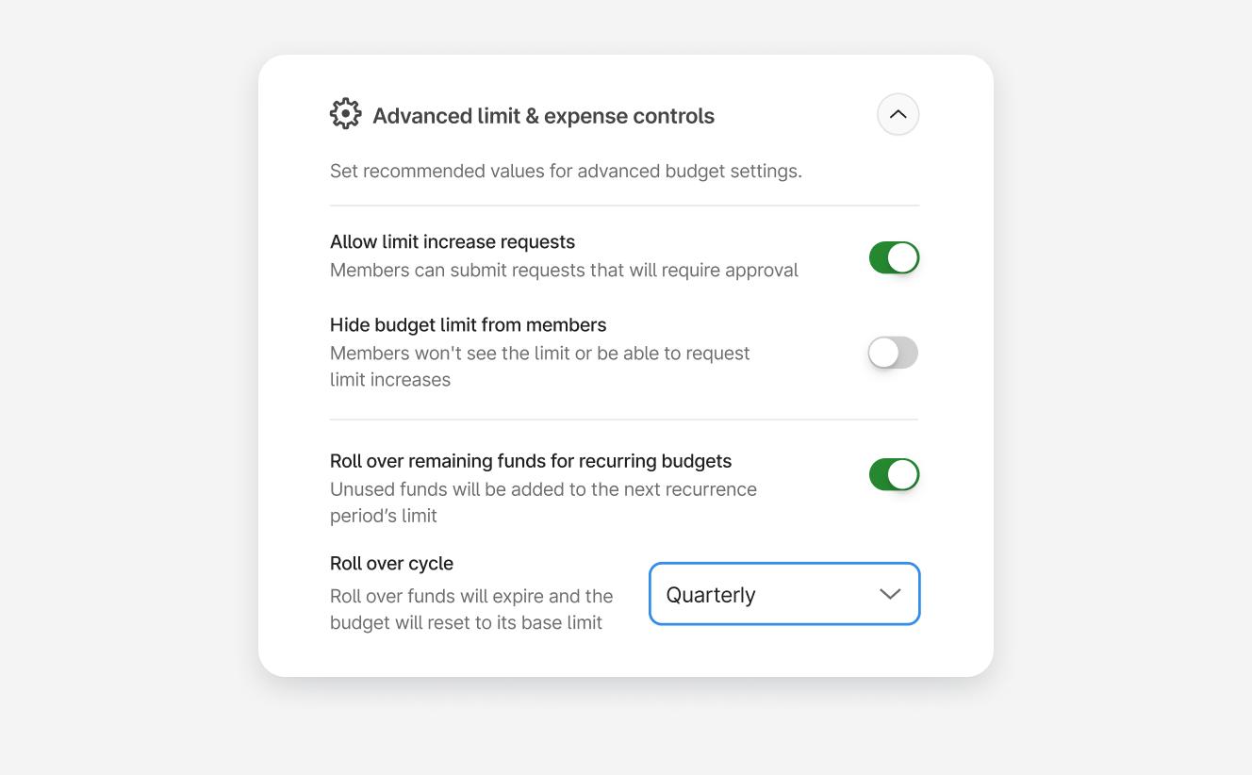Enable Hide budget limit from members

[x=893, y=353]
